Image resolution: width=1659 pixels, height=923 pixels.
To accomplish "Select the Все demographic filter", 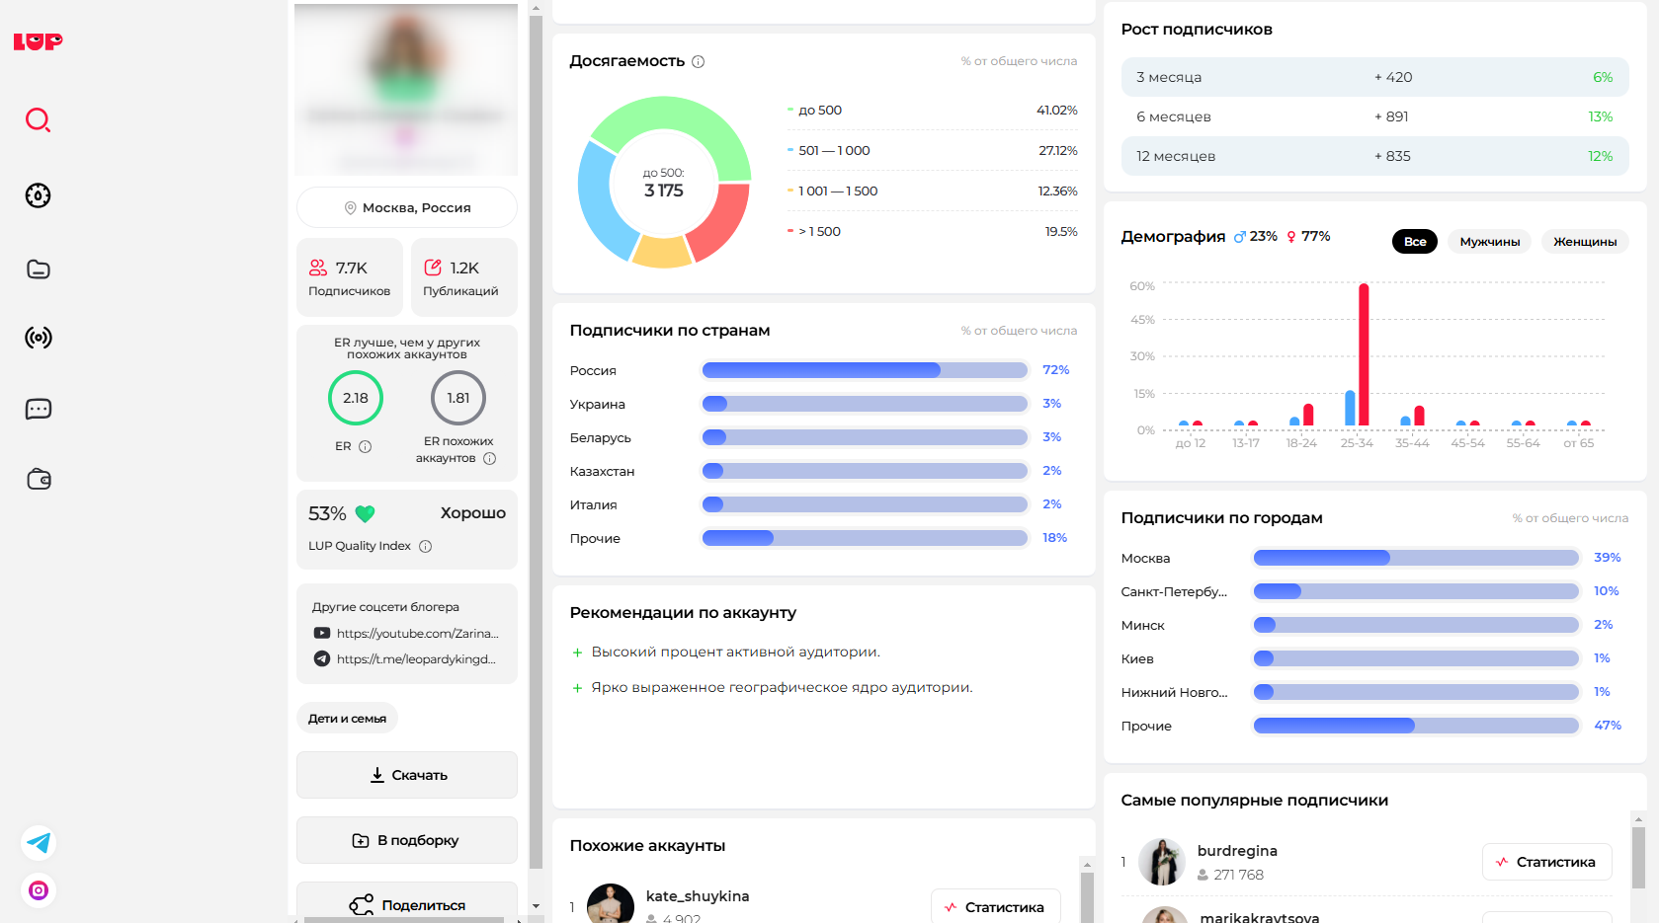I will pyautogui.click(x=1414, y=242).
